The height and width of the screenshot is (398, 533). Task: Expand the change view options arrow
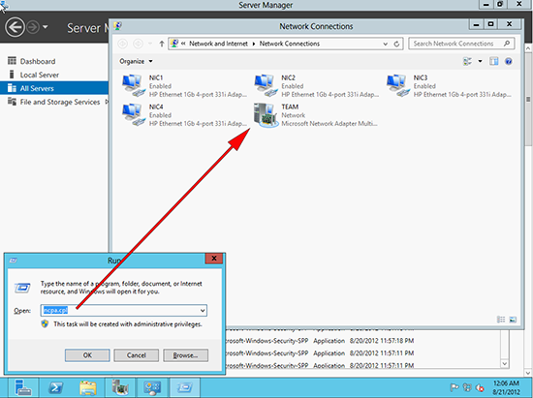[x=480, y=61]
